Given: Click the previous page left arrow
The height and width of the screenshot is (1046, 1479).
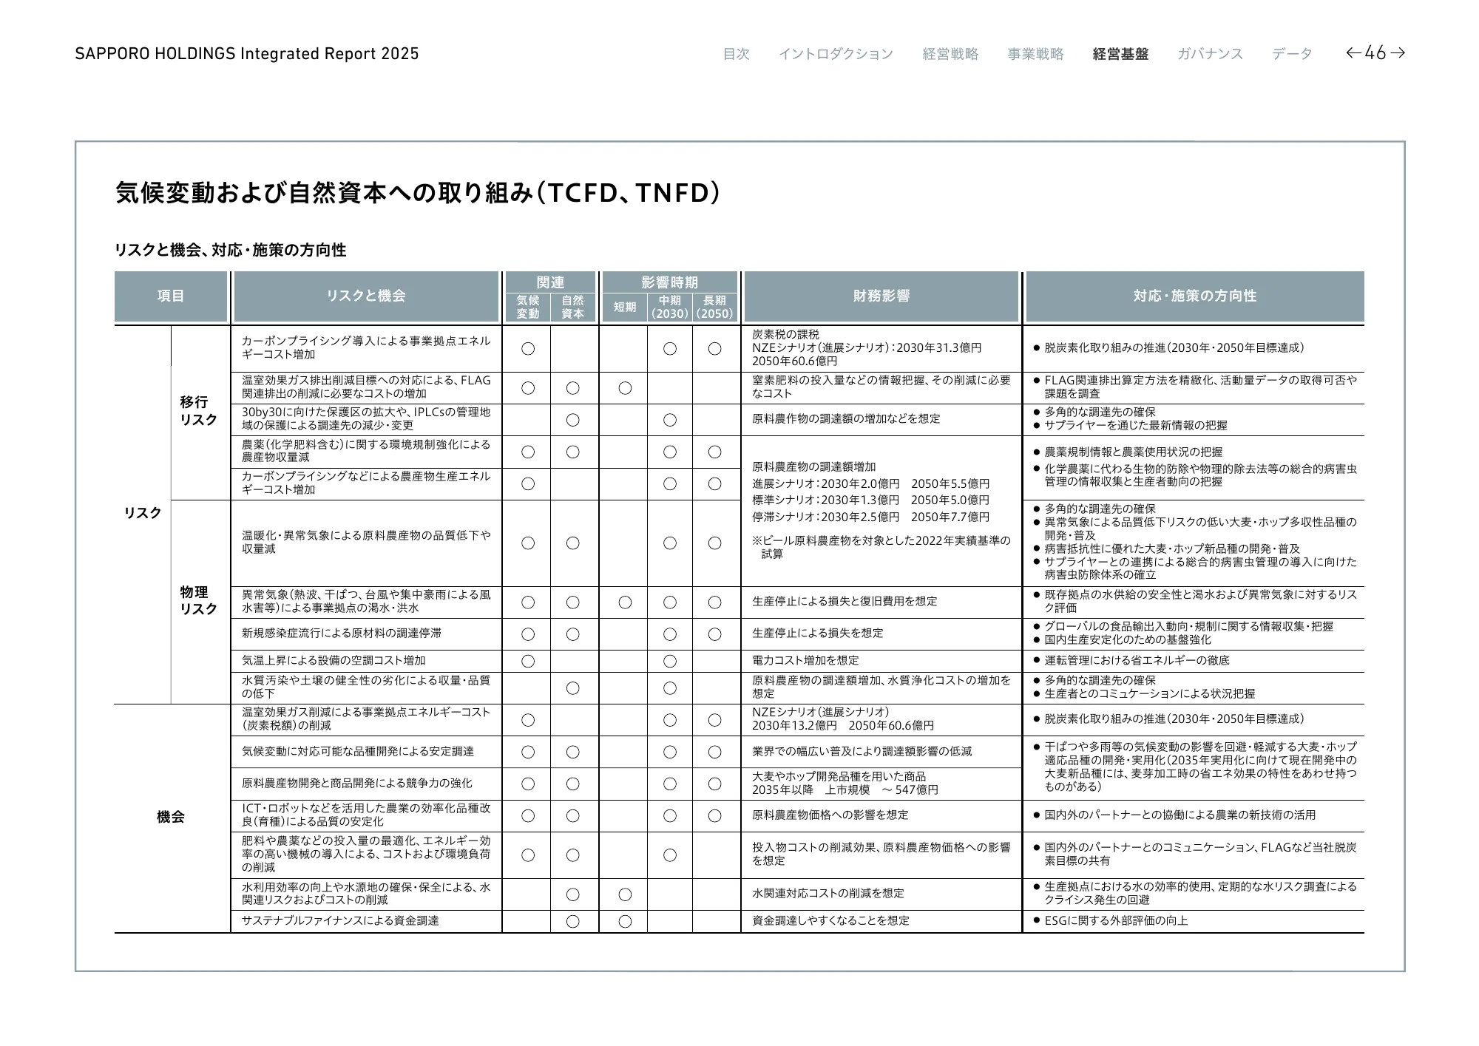Looking at the screenshot, I should pyautogui.click(x=1353, y=53).
